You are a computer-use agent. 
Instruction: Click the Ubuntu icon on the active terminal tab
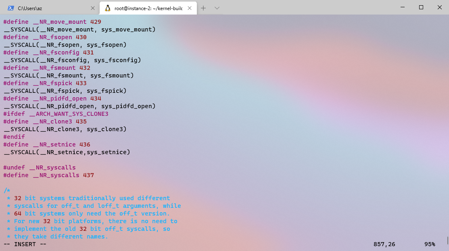pos(107,7)
